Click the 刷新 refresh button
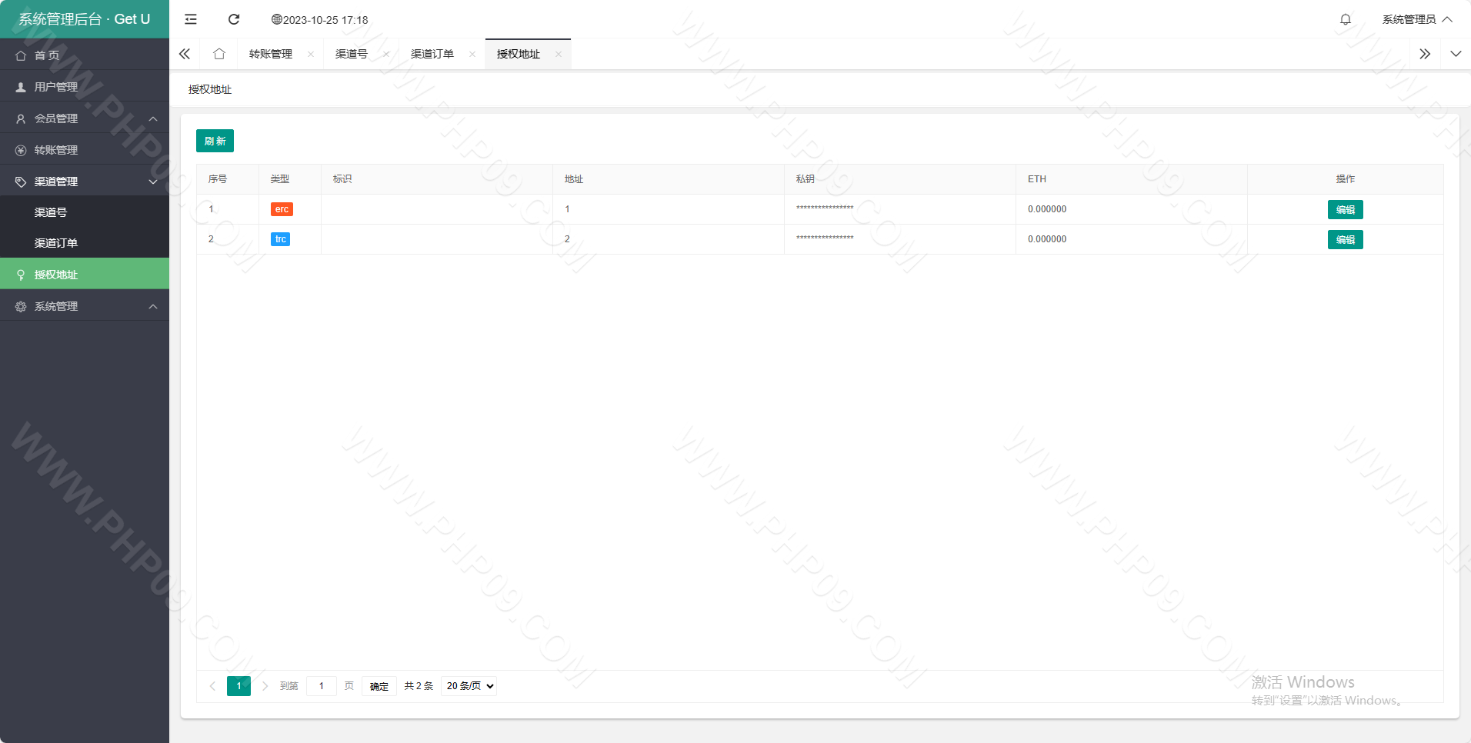This screenshot has height=743, width=1471. [215, 141]
